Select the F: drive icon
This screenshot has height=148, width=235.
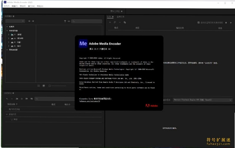12,46
